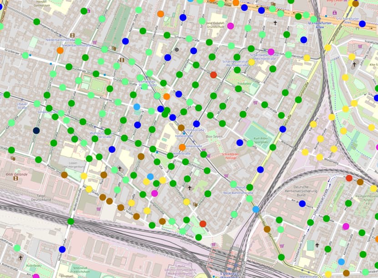This screenshot has width=378, height=278.
Task: Click the dark navy marker near Simplonstraße
Action: pos(36,130)
